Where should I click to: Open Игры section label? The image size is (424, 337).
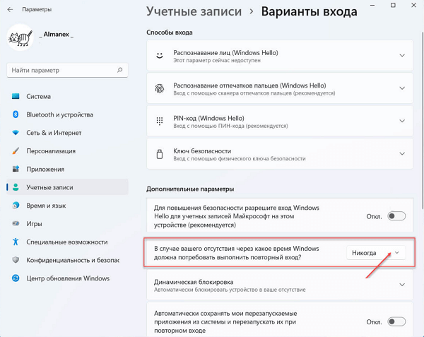pos(34,224)
